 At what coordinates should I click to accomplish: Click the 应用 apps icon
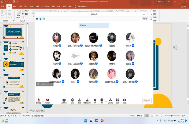pos(117,100)
